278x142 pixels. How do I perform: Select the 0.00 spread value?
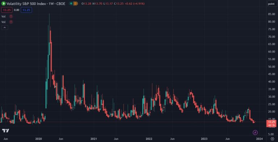(x=17, y=10)
